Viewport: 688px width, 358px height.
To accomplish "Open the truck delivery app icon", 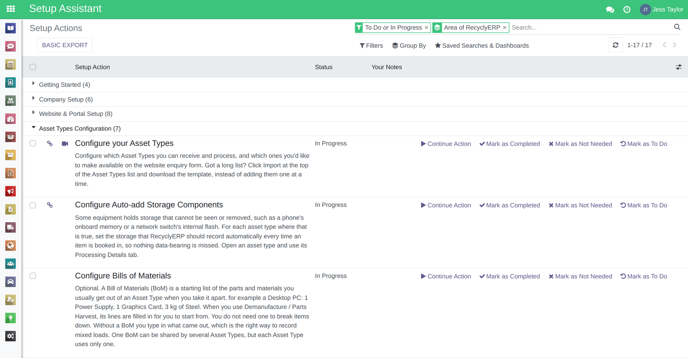I will (11, 228).
